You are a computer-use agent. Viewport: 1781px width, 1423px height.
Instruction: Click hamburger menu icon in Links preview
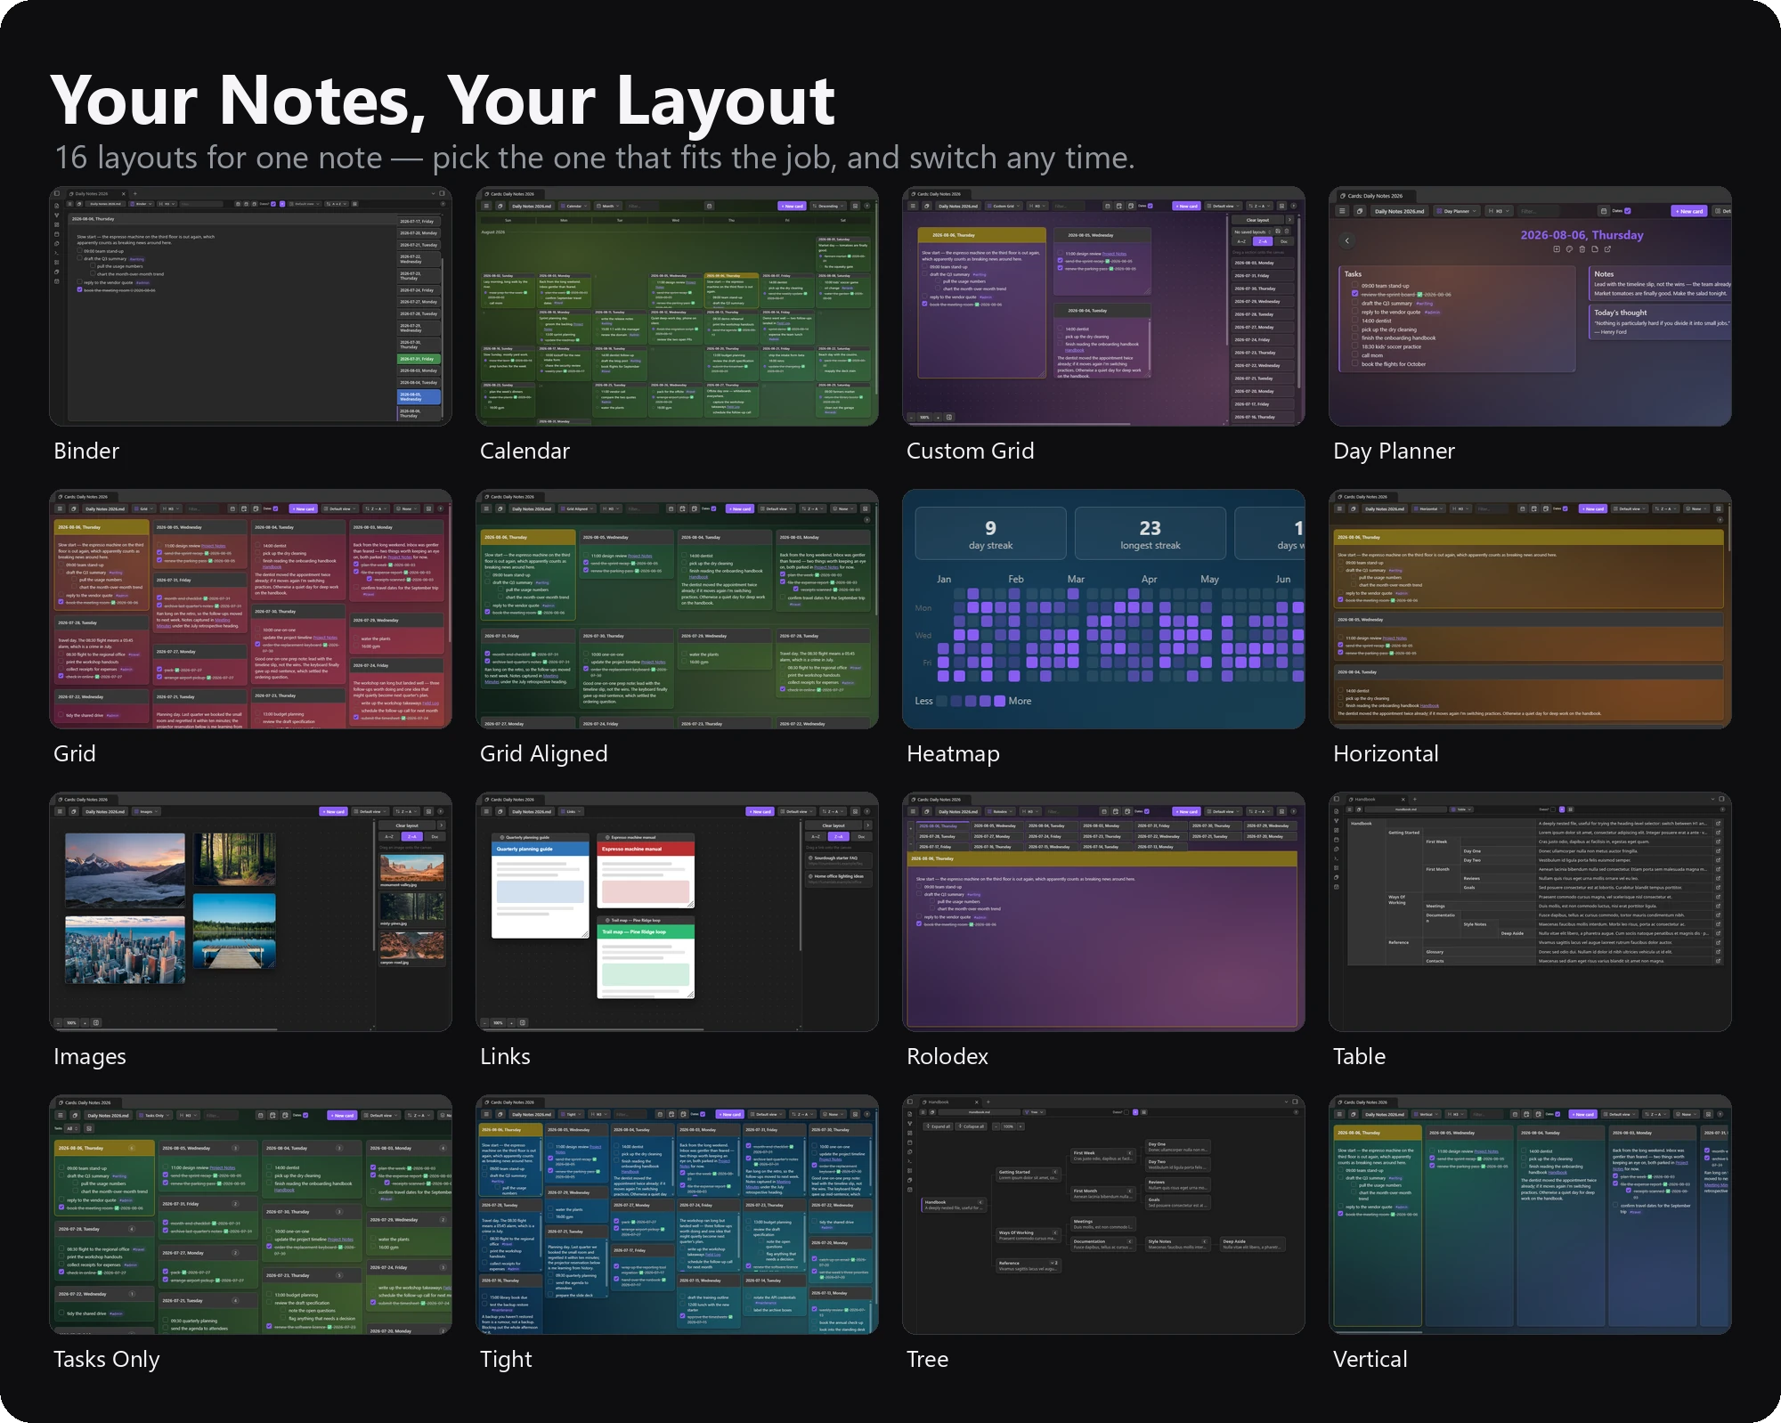486,811
